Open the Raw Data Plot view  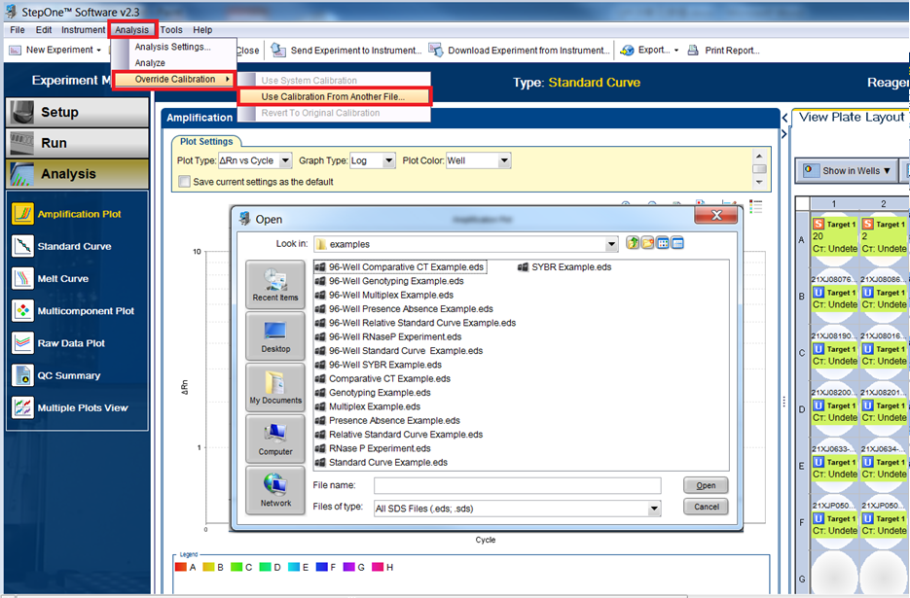pyautogui.click(x=58, y=343)
